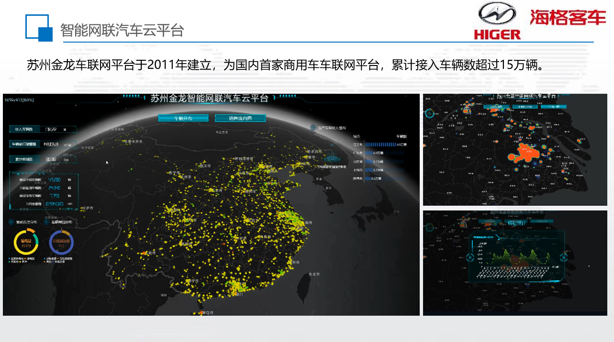Select the 车辆分布 tab

pyautogui.click(x=183, y=118)
